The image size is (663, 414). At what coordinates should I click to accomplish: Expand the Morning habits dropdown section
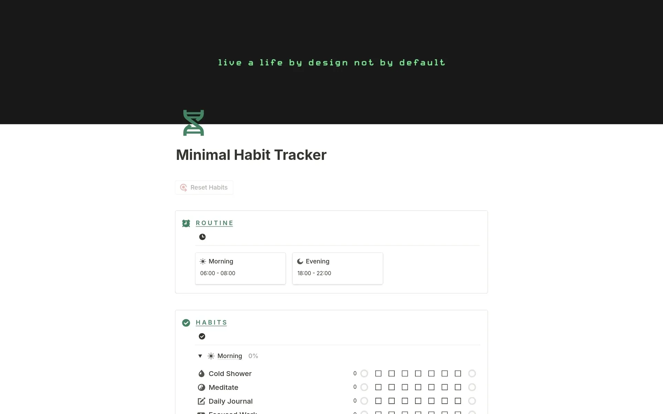click(x=200, y=356)
